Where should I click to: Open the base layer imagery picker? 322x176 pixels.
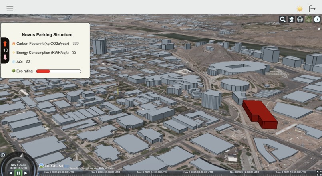tap(308, 19)
